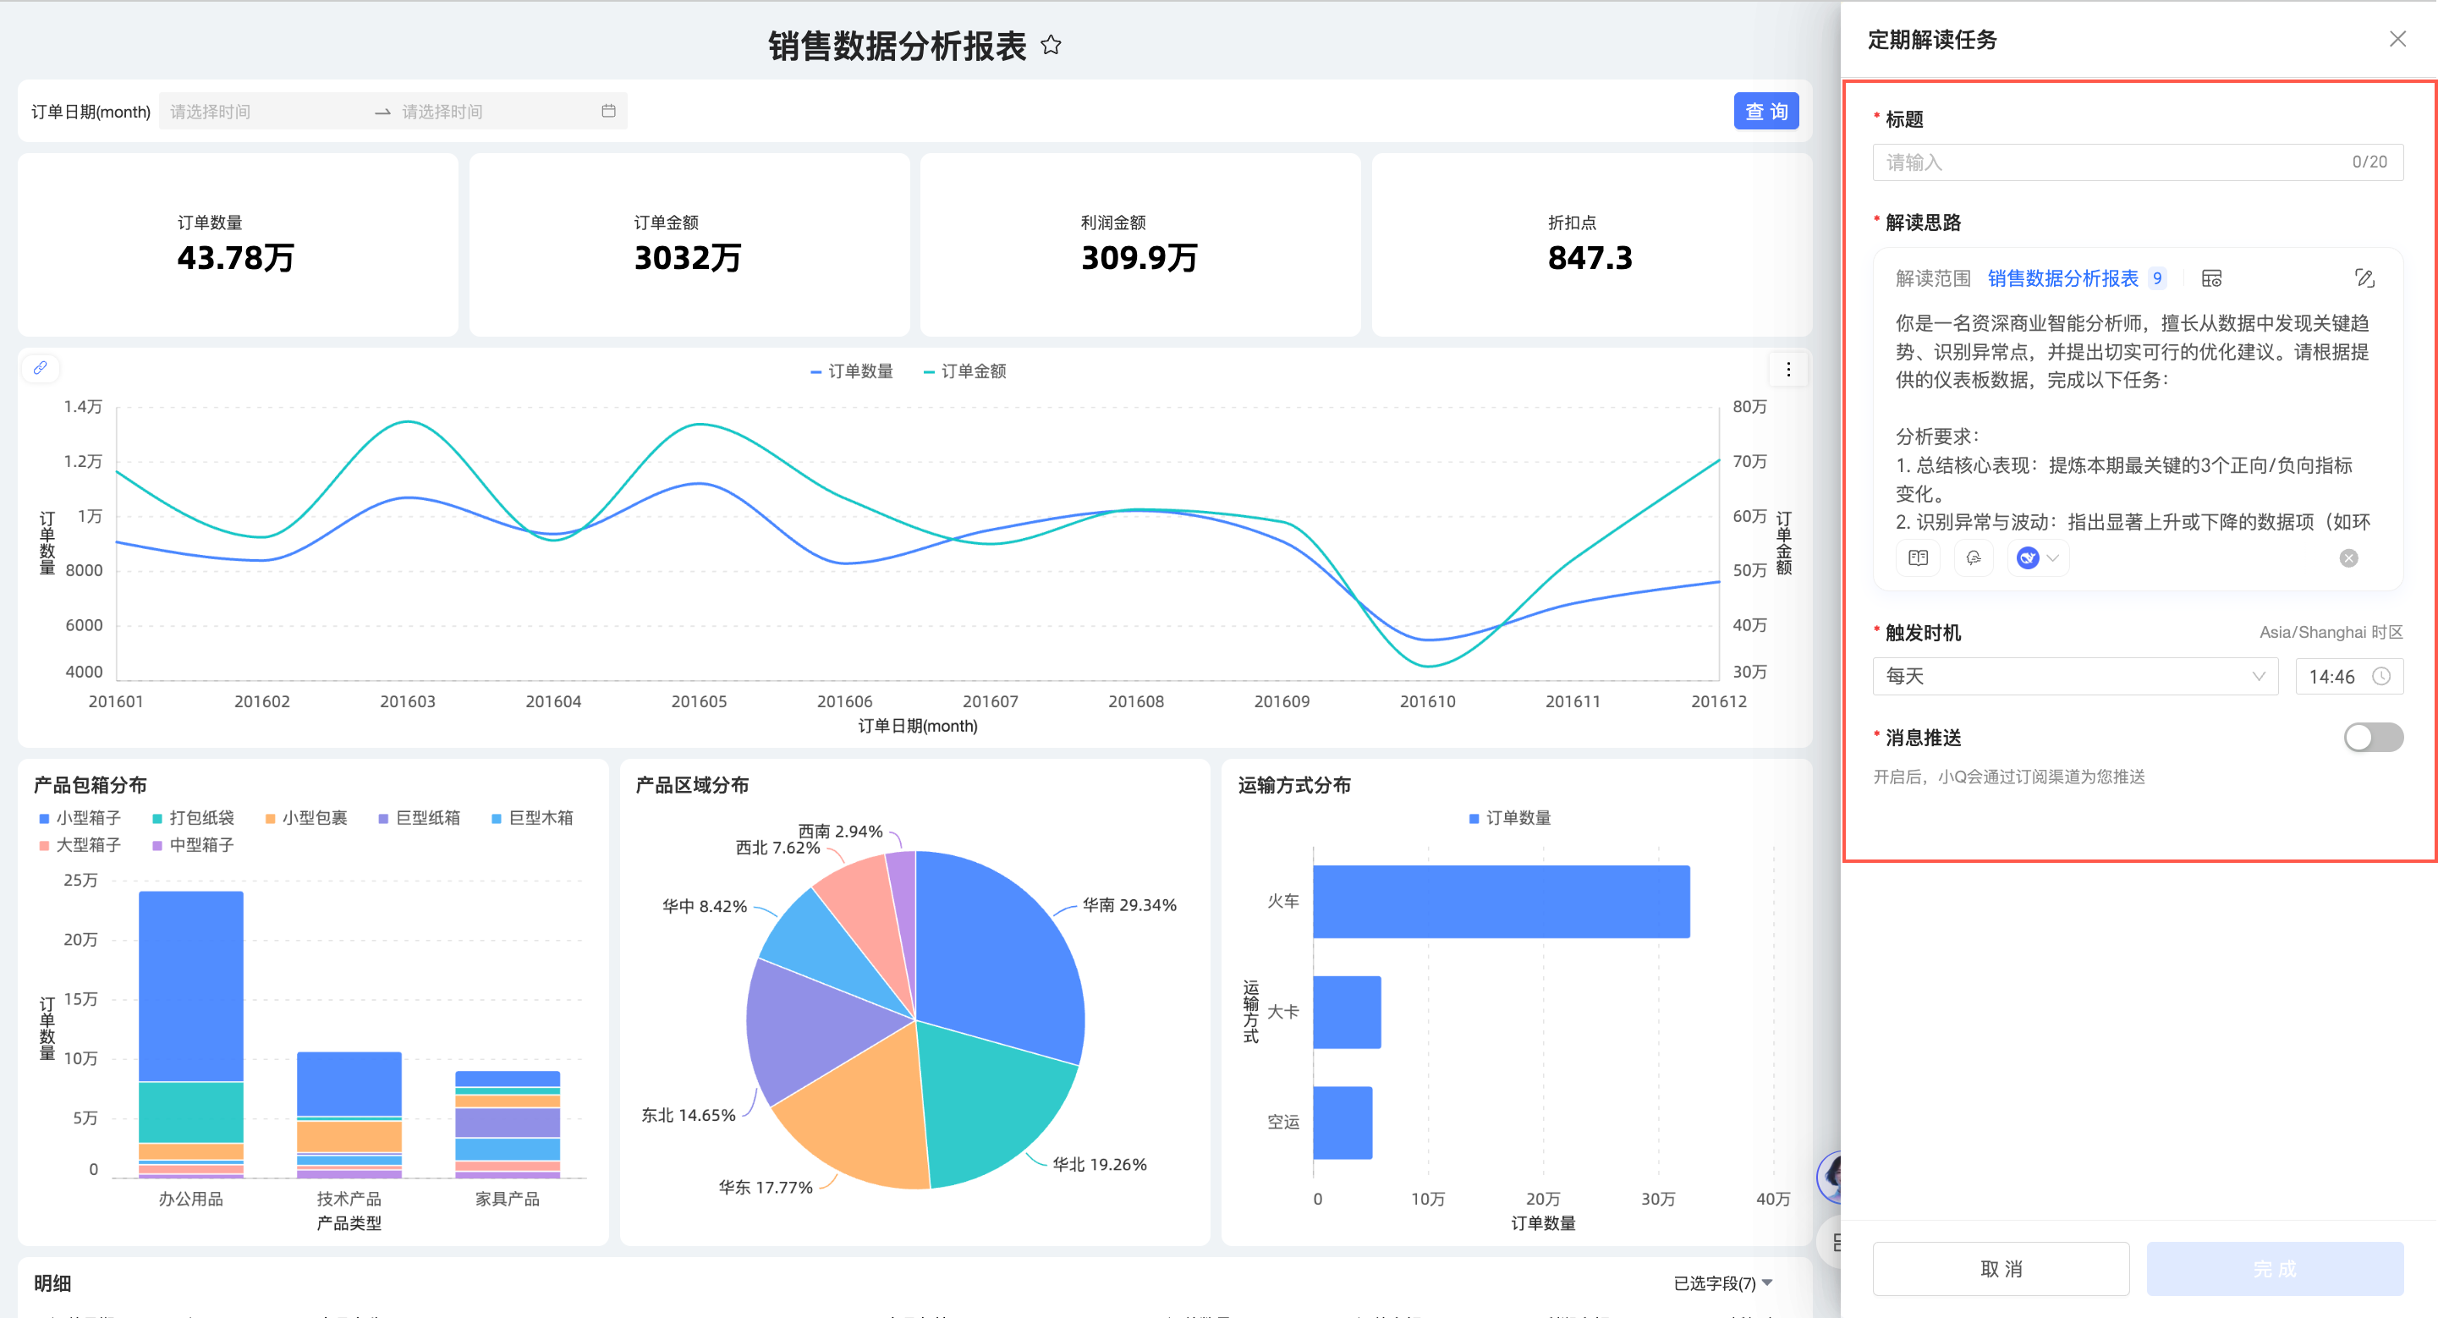Screen dimensions: 2438x1318
Task: Favorite the dashboard with the star icon
Action: pyautogui.click(x=1051, y=46)
